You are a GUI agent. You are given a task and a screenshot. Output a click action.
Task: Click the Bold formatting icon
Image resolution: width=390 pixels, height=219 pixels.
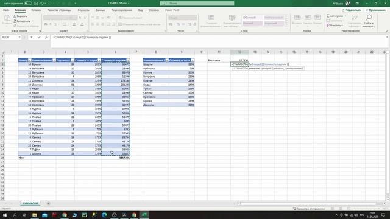[46, 24]
